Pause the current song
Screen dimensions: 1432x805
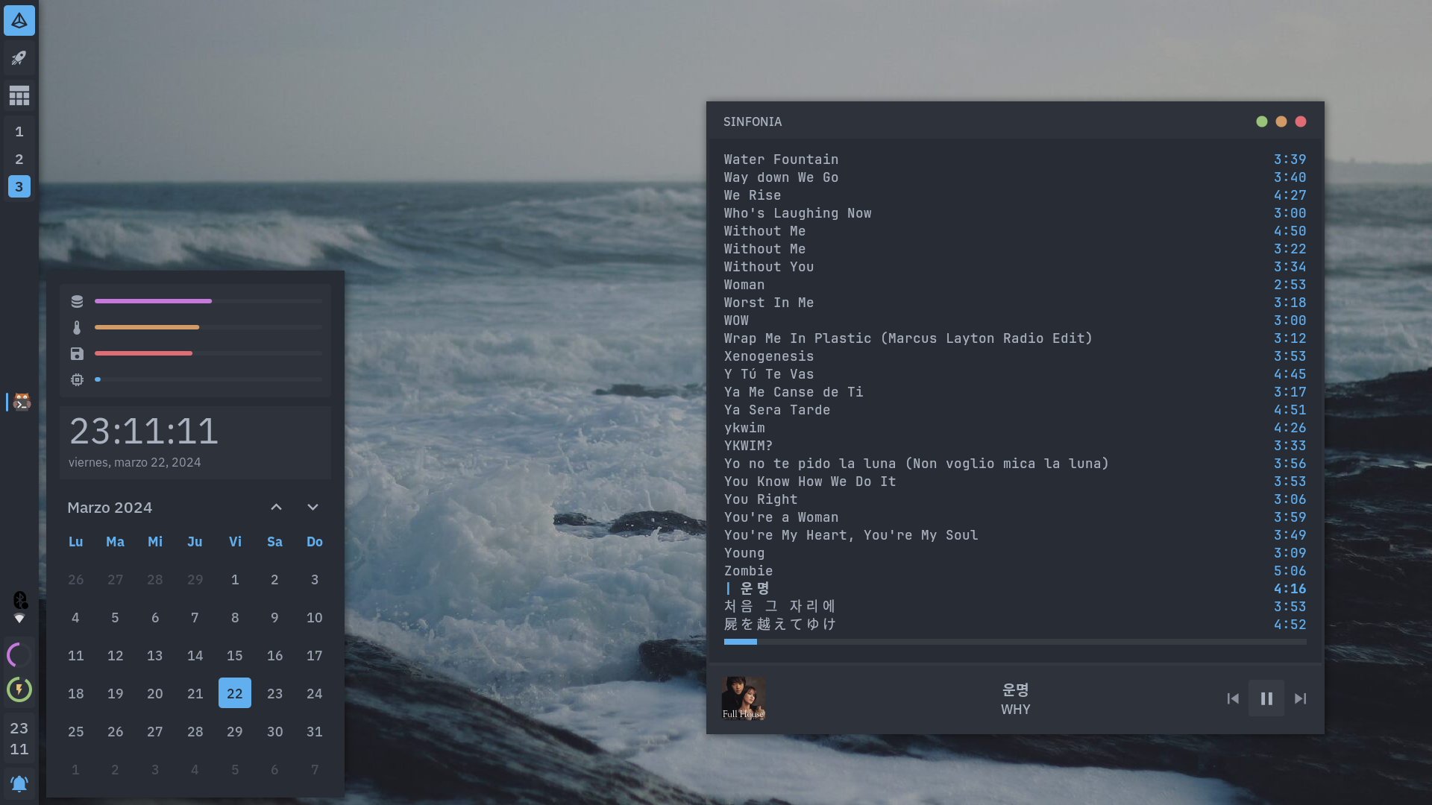[1266, 698]
